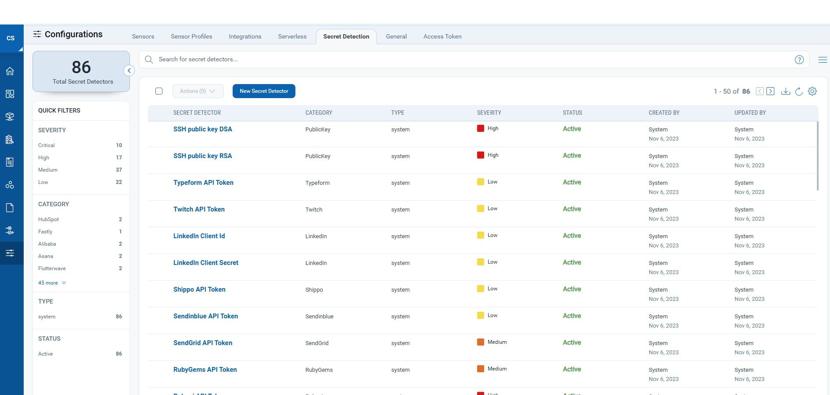
Task: Click the download icon above the table
Action: 786,91
